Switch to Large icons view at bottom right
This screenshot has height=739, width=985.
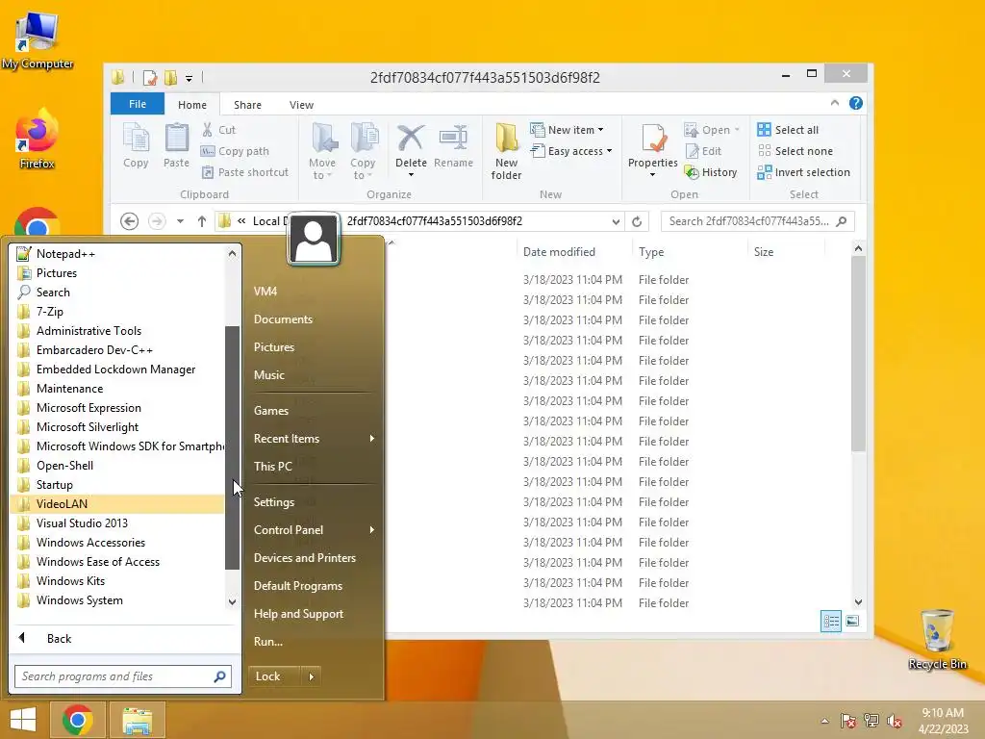(x=852, y=621)
